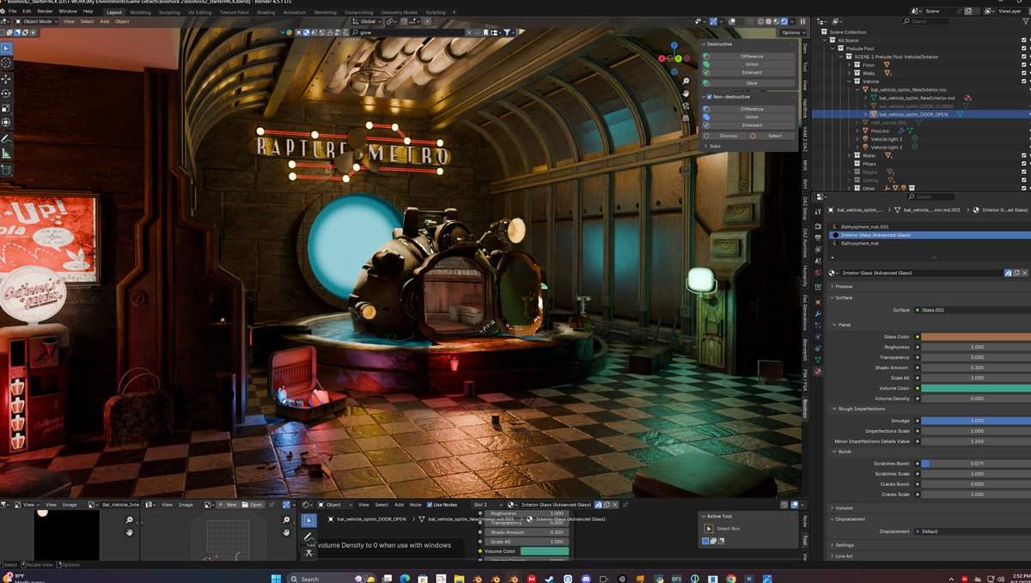
Task: Click the Difference button in the Destructive panel
Action: pos(752,57)
